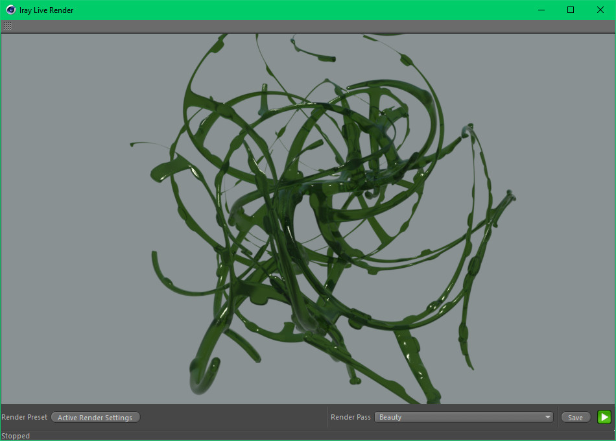Click the green tendril render preview
The height and width of the screenshot is (441, 616).
(308, 219)
